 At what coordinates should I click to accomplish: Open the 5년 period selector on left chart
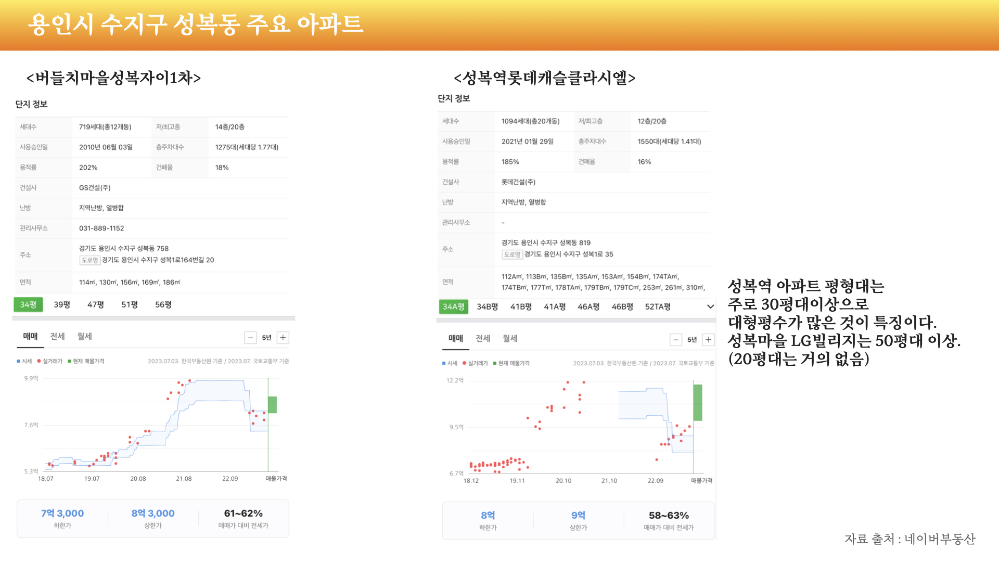(266, 338)
